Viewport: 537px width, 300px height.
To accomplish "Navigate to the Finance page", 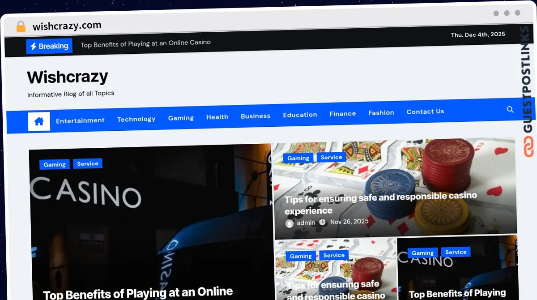I will point(342,114).
